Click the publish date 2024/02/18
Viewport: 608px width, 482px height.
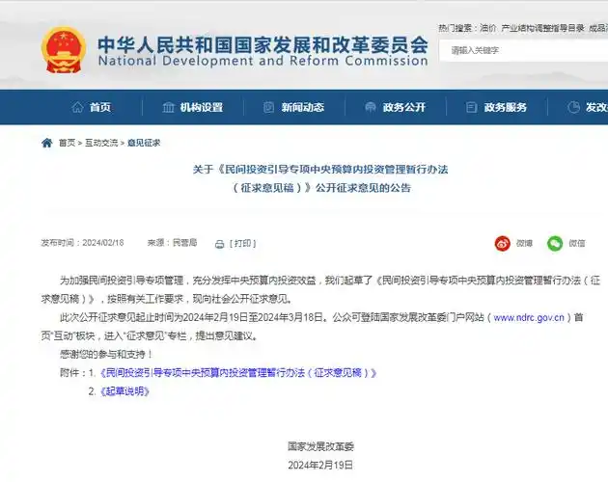tap(103, 243)
